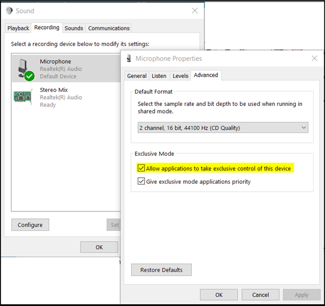Click the Microphone Properties title bar icon
This screenshot has height=306, width=325.
click(129, 58)
